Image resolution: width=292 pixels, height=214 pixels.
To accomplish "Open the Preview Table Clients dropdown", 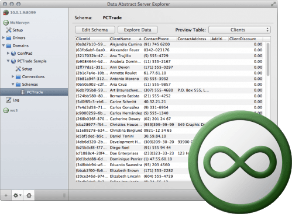I will 239,30.
